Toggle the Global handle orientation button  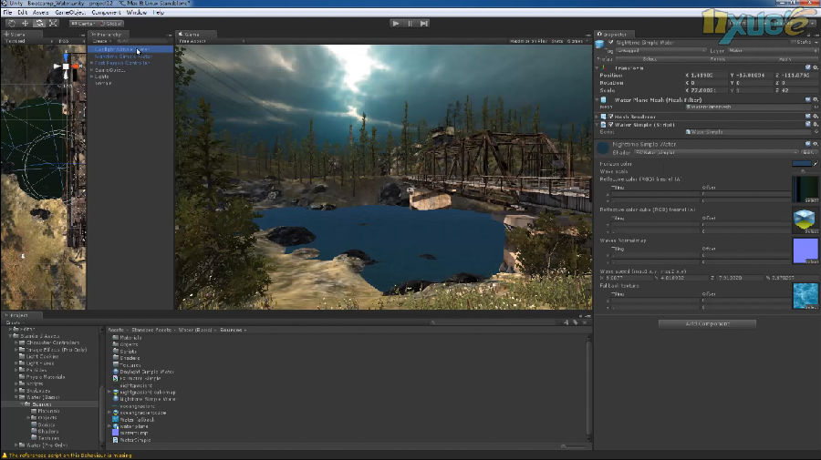pos(111,24)
